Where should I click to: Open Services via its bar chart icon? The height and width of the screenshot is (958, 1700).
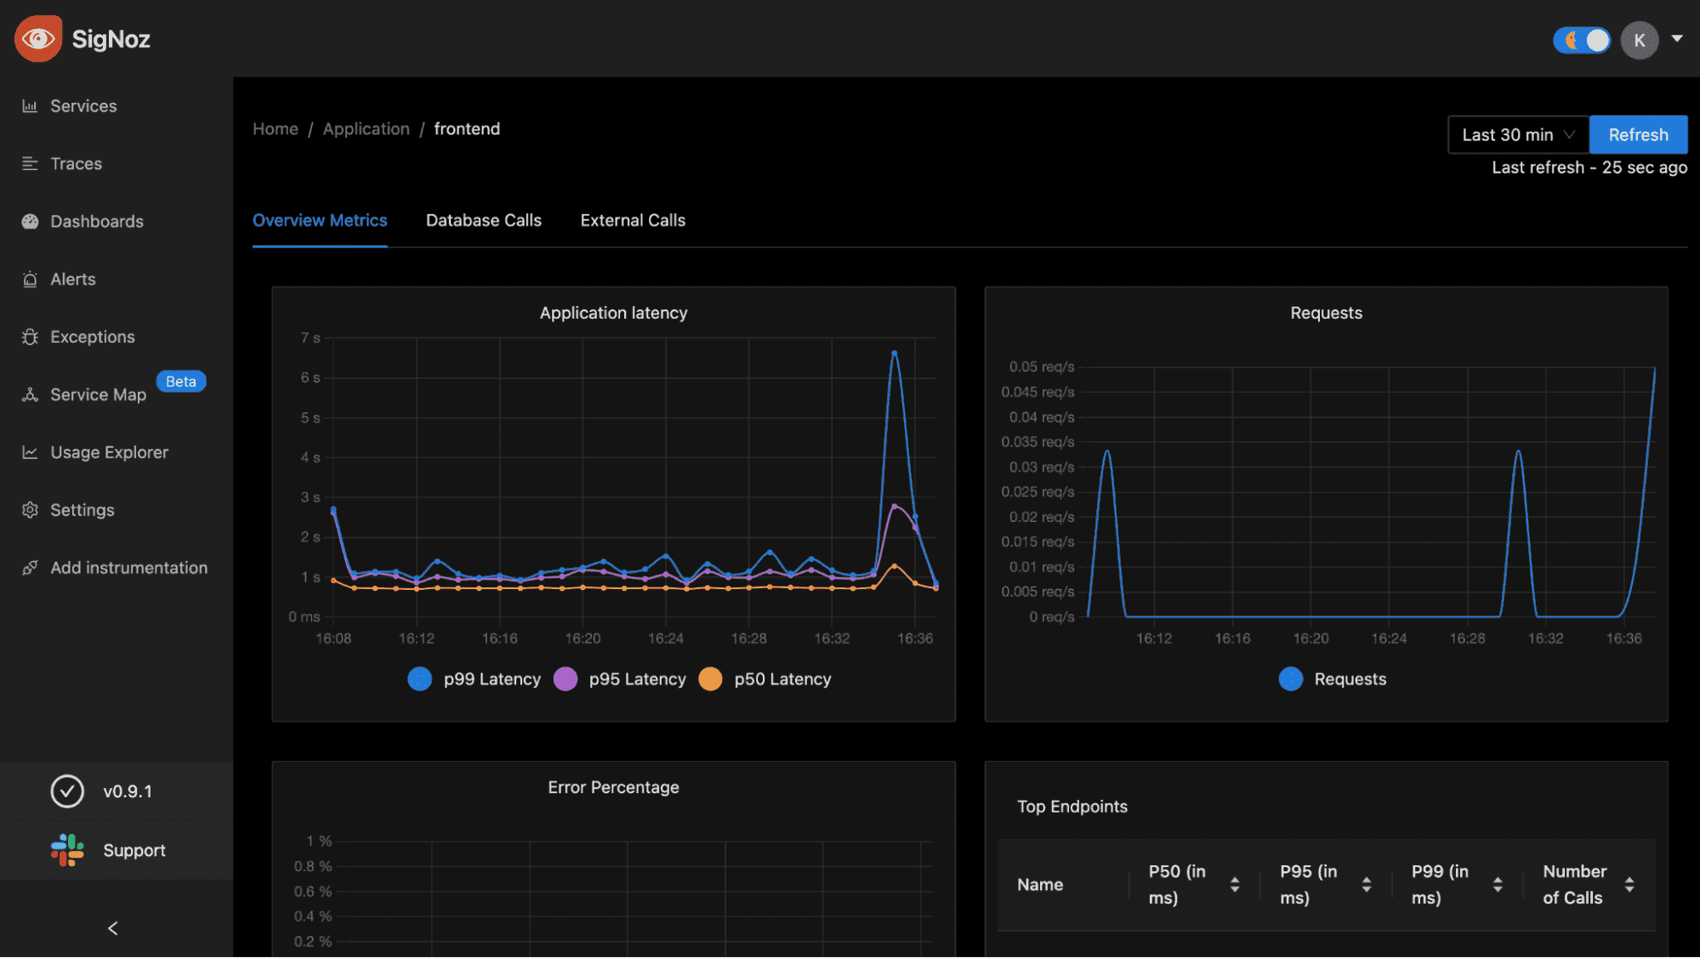click(30, 106)
